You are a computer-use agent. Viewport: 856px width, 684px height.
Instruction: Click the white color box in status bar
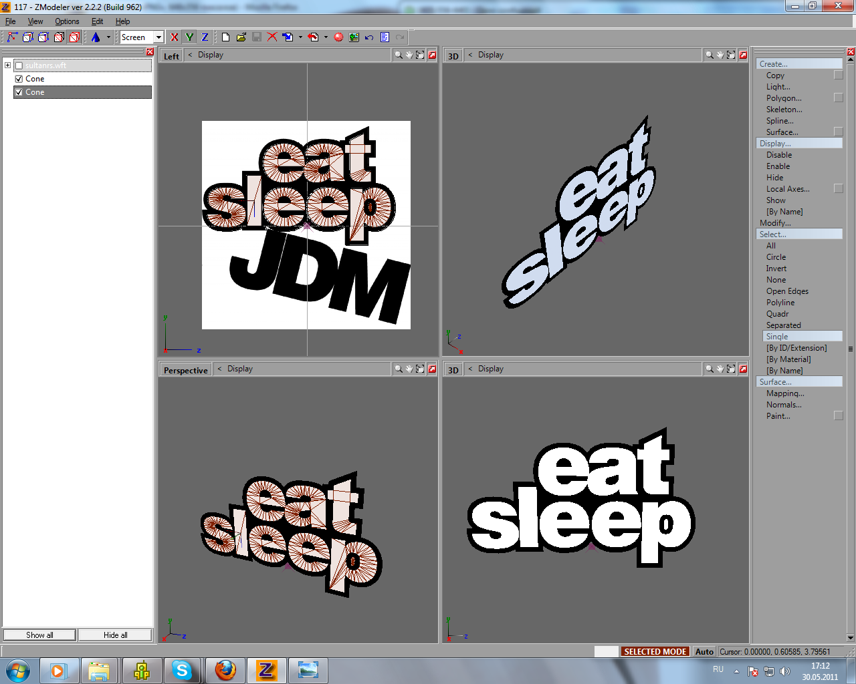tap(607, 651)
